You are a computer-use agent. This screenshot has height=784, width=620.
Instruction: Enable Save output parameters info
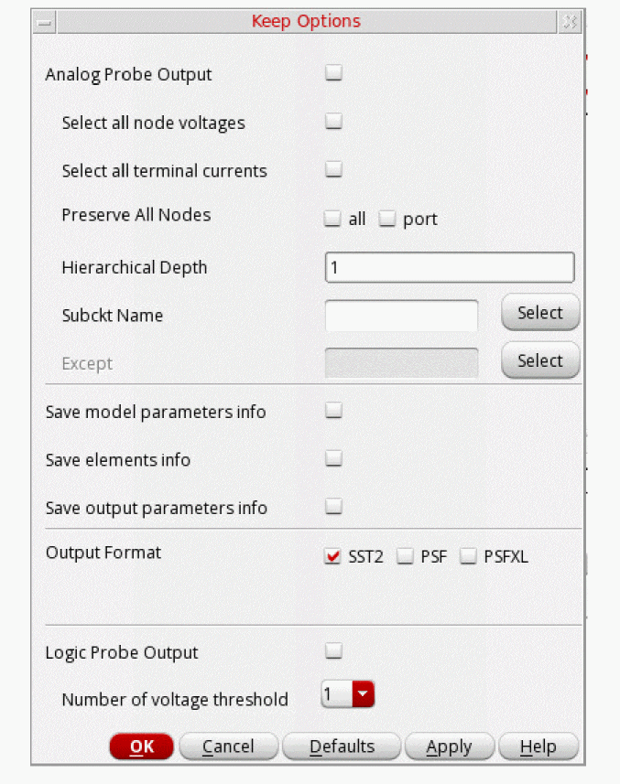(x=334, y=506)
